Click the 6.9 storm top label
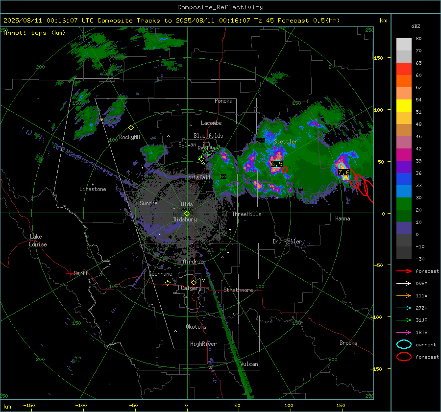Image resolution: width=441 pixels, height=412 pixels. point(276,164)
